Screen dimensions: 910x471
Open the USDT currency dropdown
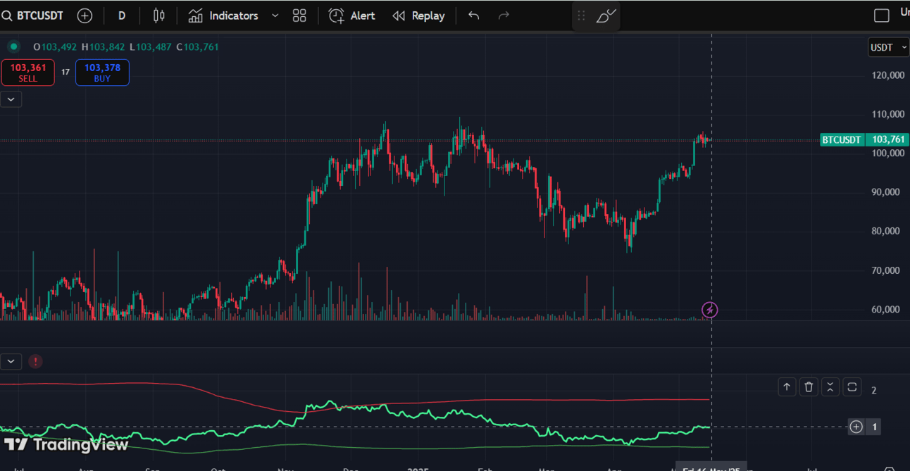[887, 48]
